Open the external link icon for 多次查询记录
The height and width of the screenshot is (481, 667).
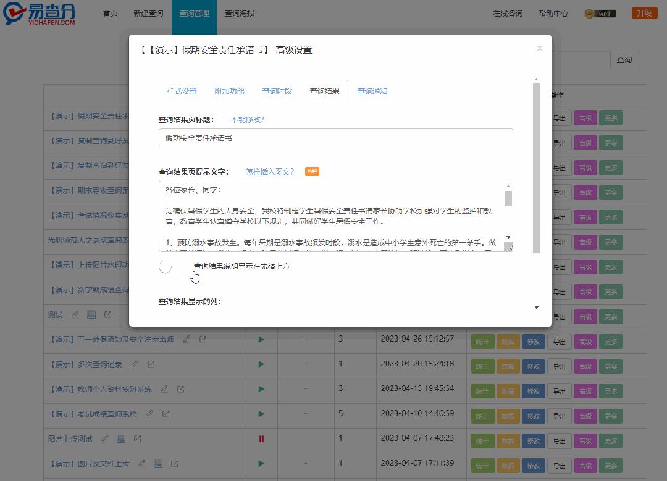click(x=151, y=364)
